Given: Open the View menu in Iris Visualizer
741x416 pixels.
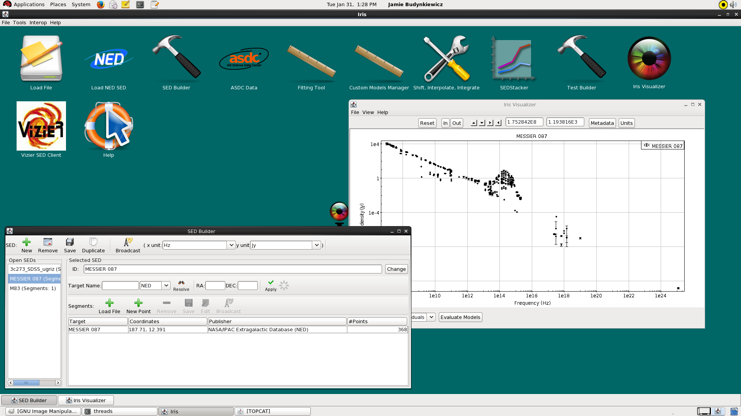Looking at the screenshot, I should (368, 112).
